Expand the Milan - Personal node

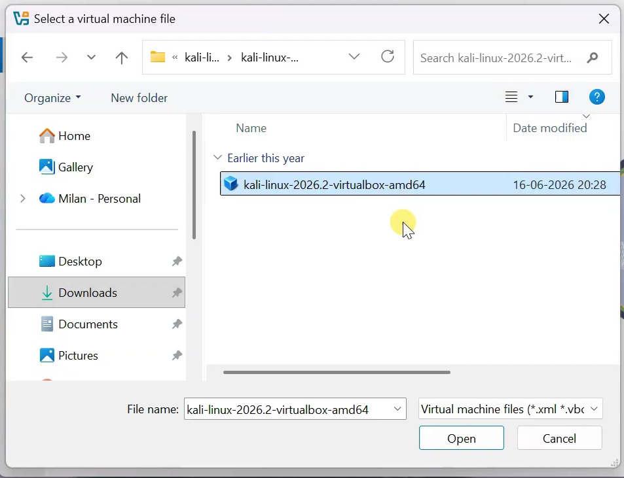click(x=23, y=199)
